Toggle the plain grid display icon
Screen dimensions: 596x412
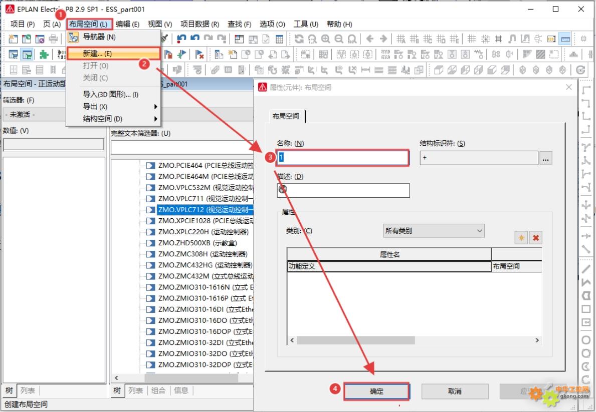[x=472, y=39]
